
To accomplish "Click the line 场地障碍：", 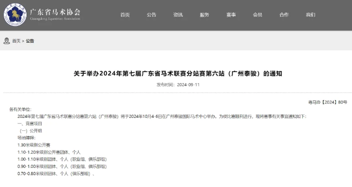I will pyautogui.click(x=27, y=138).
